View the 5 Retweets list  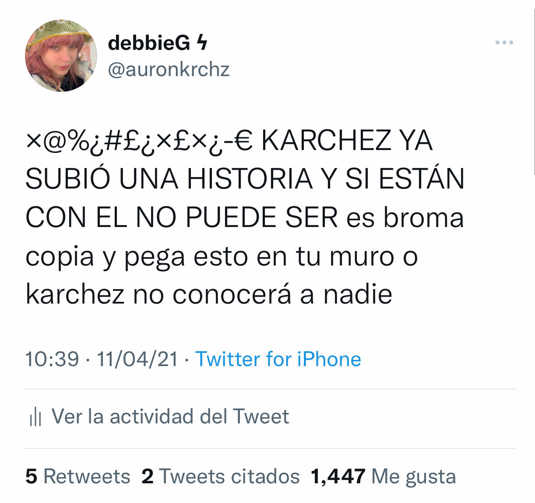[78, 476]
